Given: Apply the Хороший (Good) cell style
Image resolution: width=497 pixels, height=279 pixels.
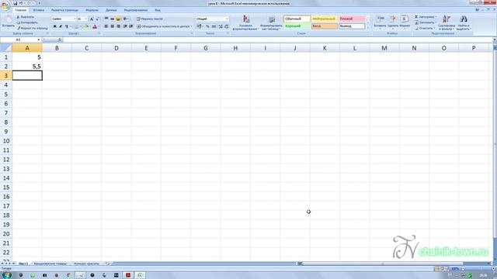Looking at the screenshot, I should tap(297, 26).
